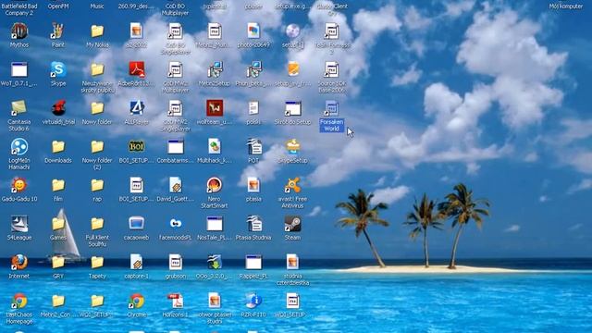Select the Full klient SoulMu folder
Screen dimensions: 592x333
coord(97,224)
